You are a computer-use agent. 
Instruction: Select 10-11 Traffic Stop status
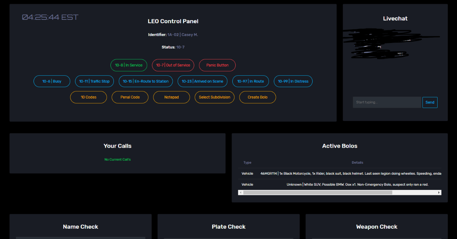click(x=94, y=81)
